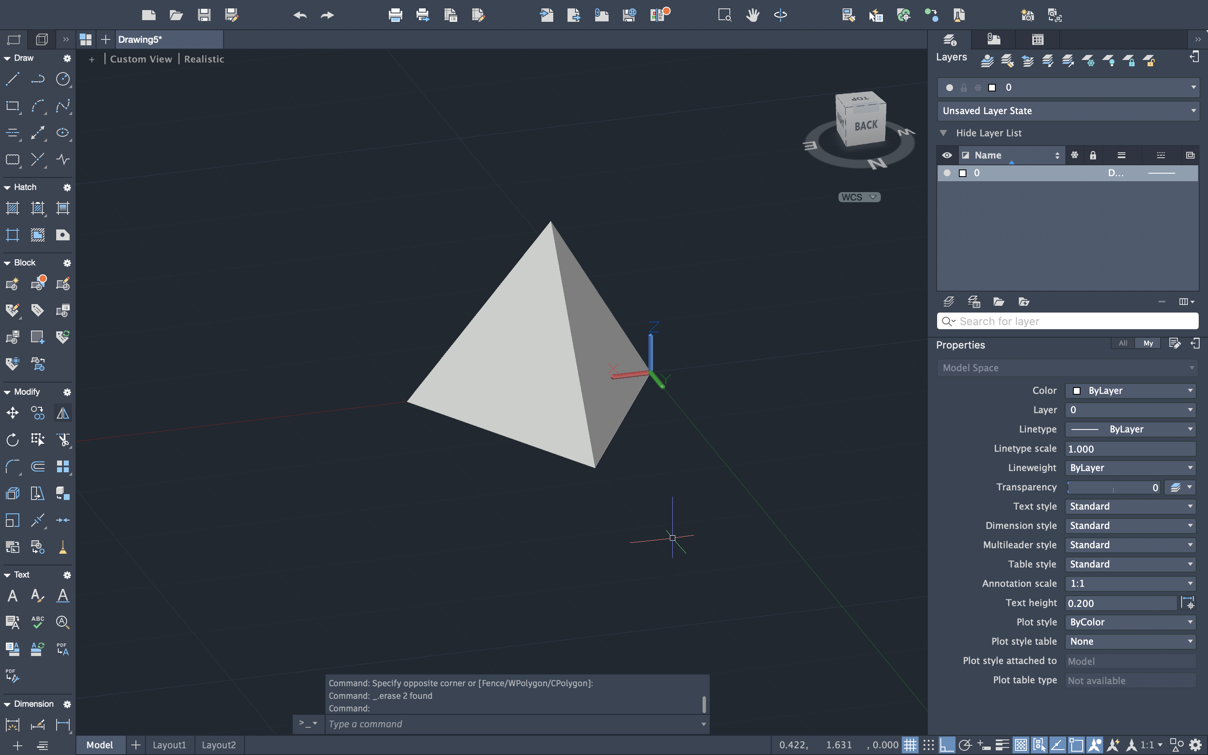Switch to the Model tab
This screenshot has height=755, width=1208.
pyautogui.click(x=100, y=745)
